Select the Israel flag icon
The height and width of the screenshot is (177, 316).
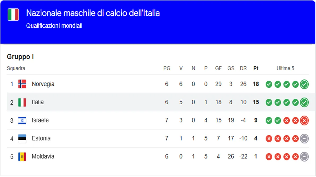(22, 120)
